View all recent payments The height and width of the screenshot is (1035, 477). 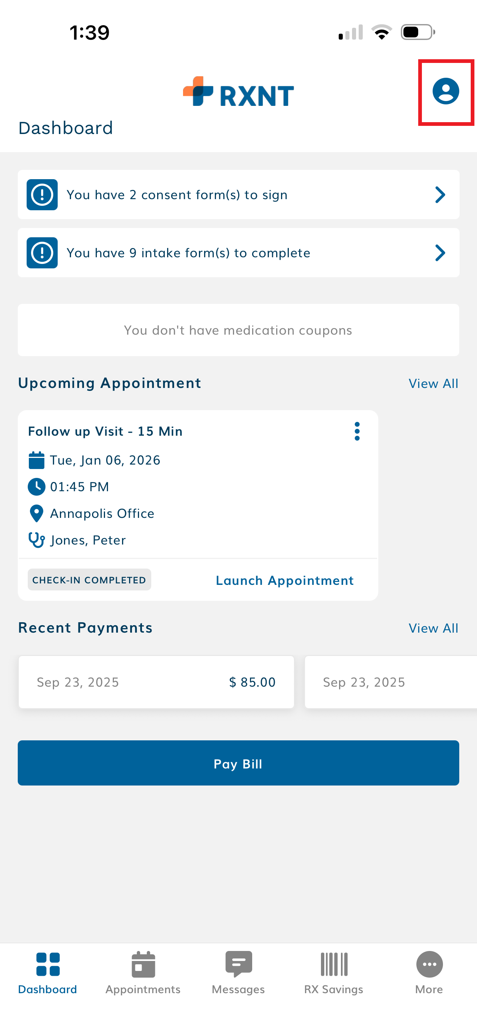[x=433, y=629]
